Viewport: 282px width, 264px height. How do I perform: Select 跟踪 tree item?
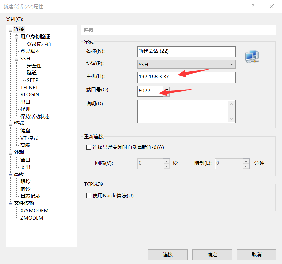(25, 182)
